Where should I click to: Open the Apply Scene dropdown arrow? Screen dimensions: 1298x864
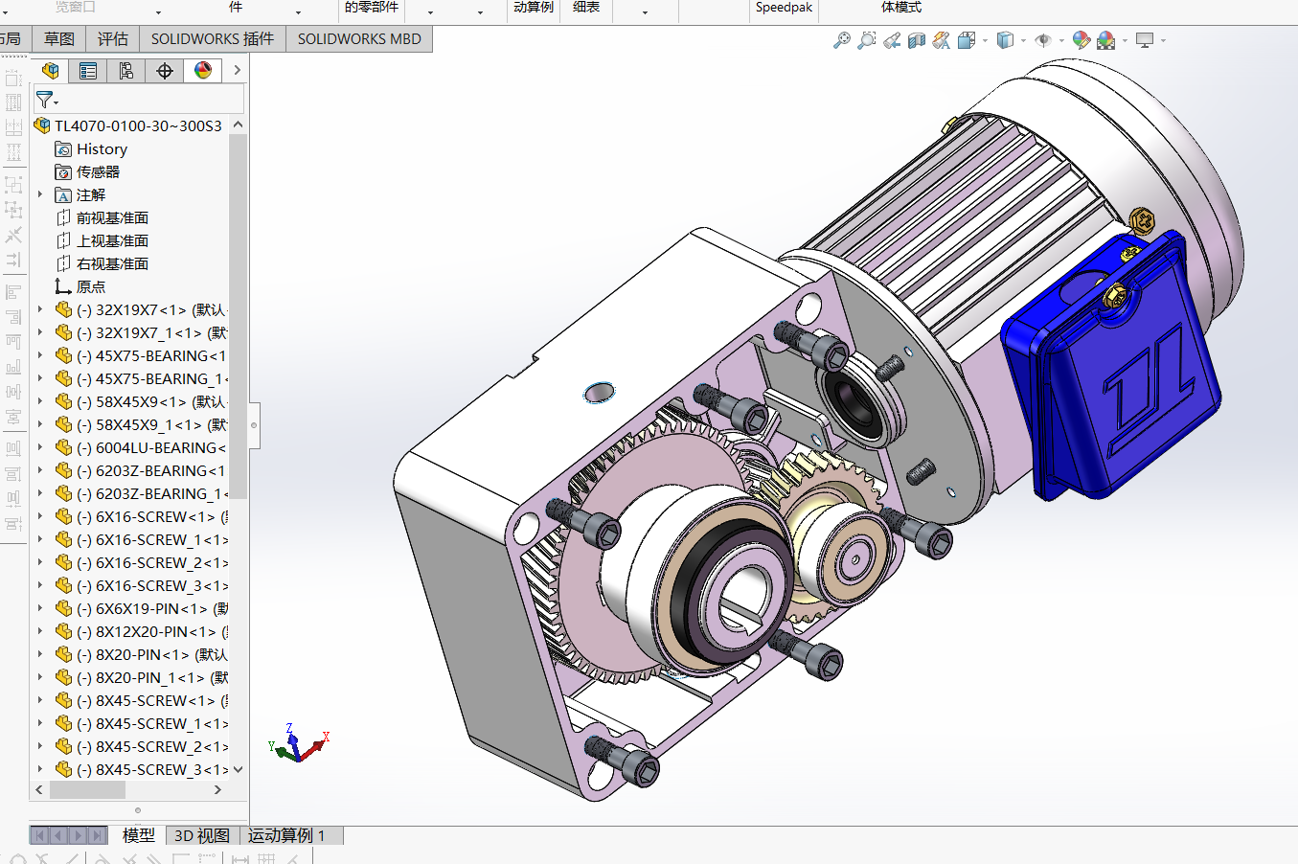(1125, 41)
